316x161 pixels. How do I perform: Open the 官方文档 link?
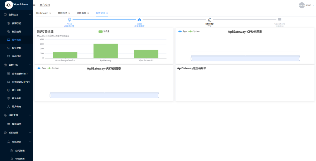(x=45, y=5)
